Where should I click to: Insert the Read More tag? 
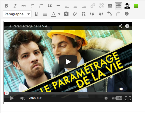[x=110, y=6]
